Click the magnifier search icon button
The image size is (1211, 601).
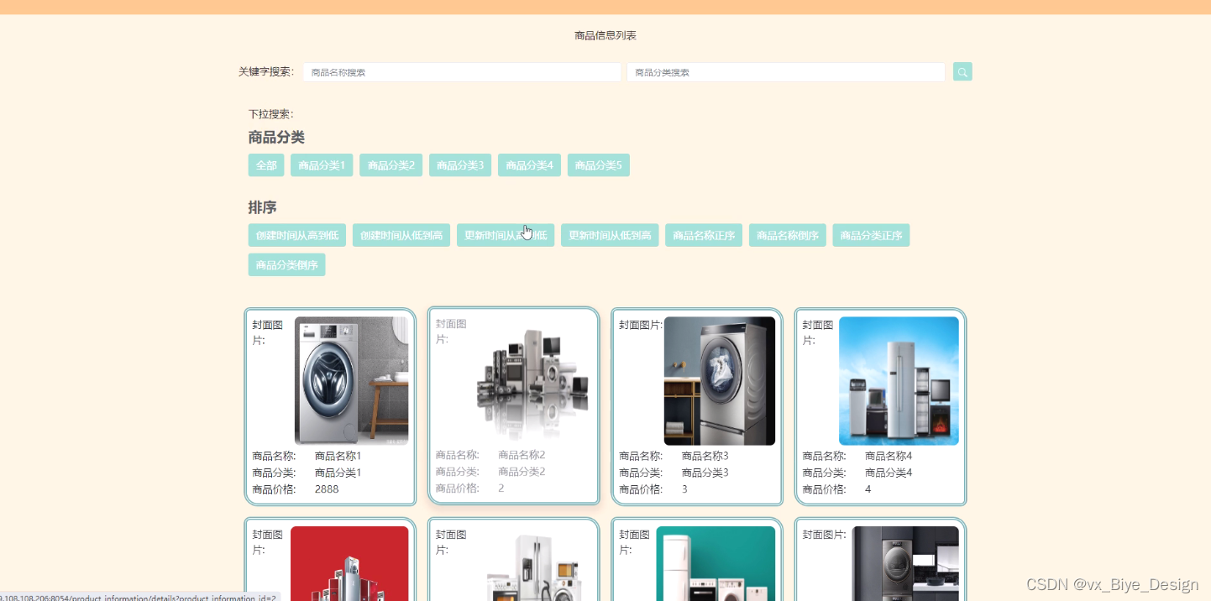(x=962, y=72)
